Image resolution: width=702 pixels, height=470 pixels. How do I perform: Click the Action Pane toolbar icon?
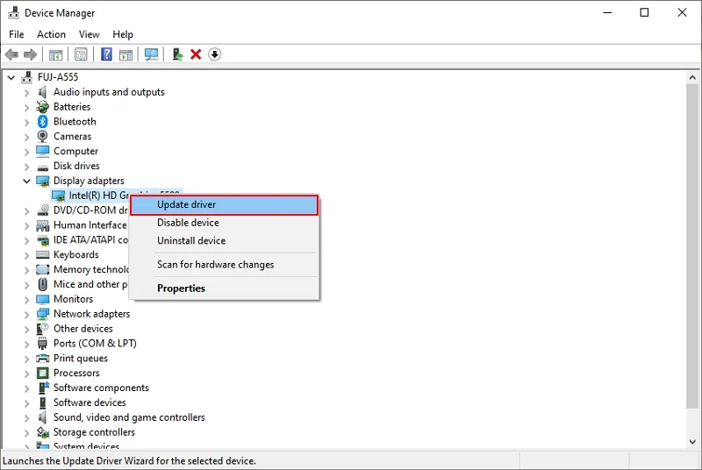[x=125, y=55]
